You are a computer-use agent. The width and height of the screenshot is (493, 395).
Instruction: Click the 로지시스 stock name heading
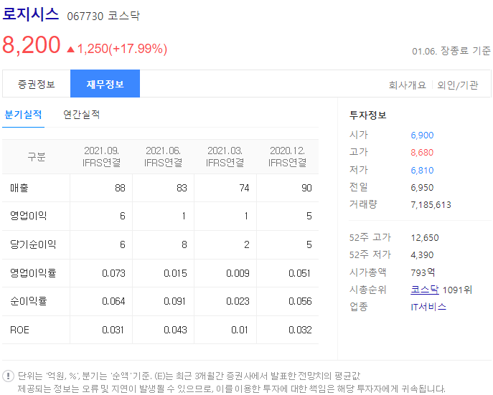pyautogui.click(x=30, y=14)
